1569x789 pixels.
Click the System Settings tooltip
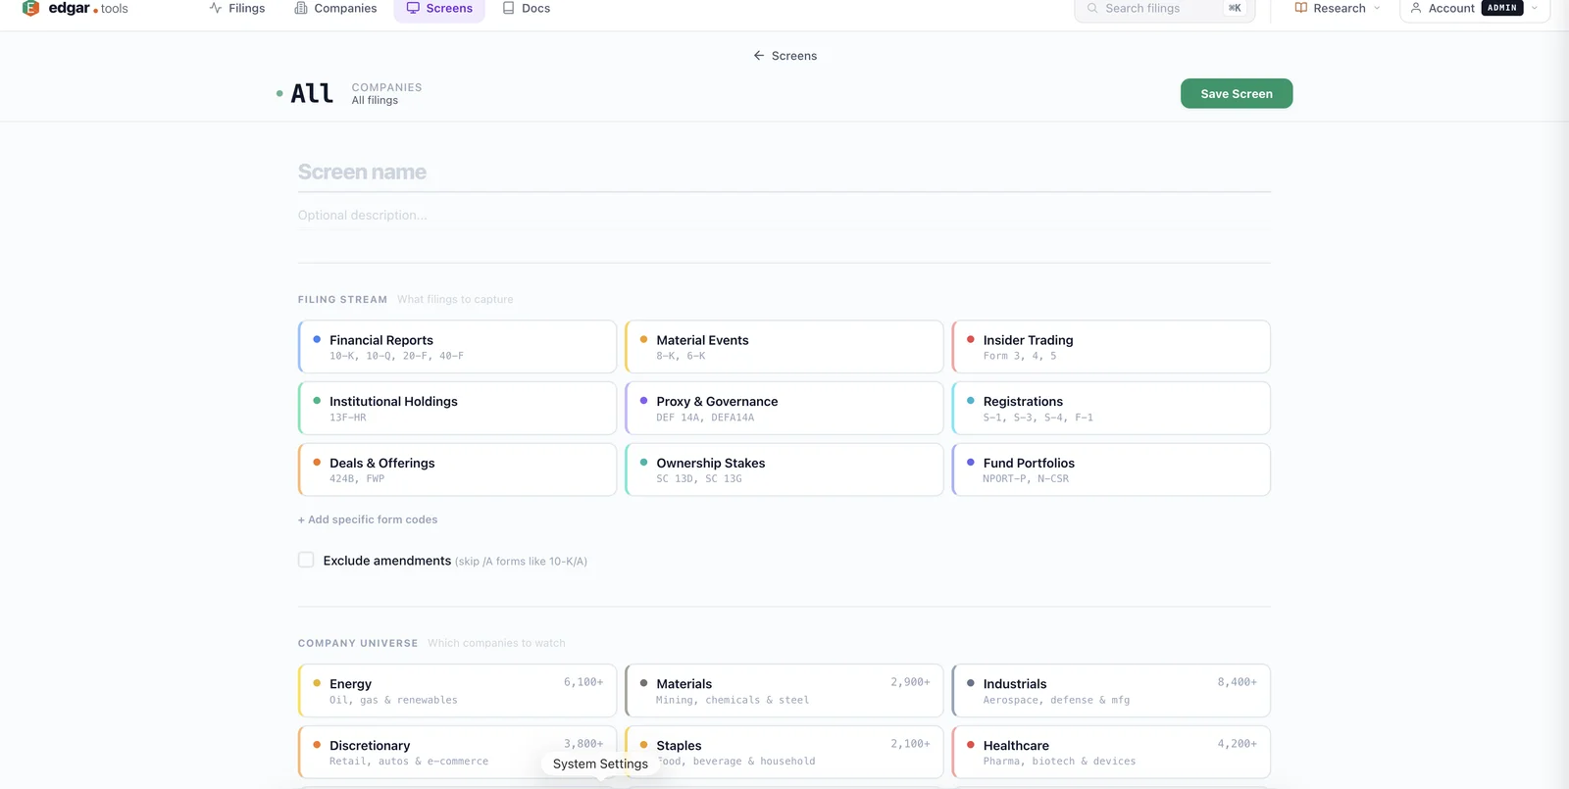click(x=600, y=764)
